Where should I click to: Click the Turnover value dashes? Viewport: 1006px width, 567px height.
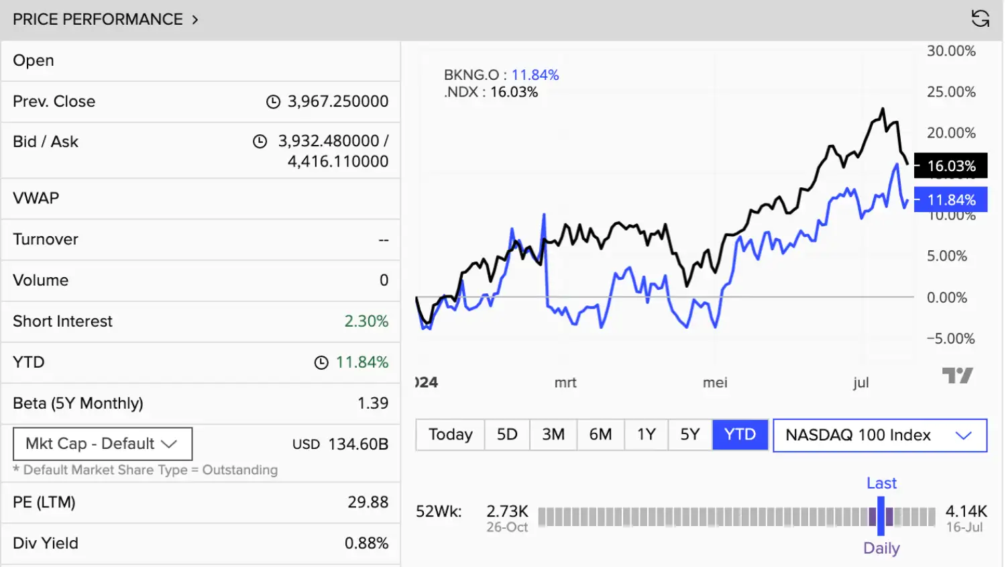pyautogui.click(x=384, y=240)
